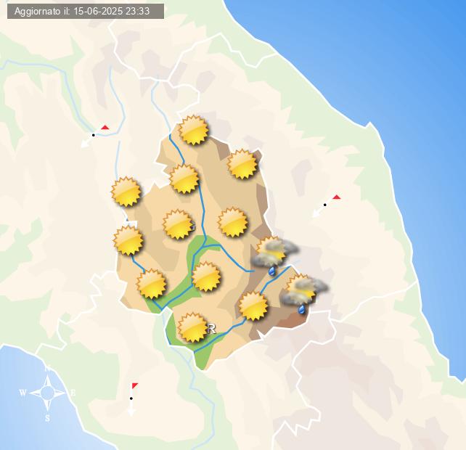Click the downward wind arrow marker in the south
Screen dimensions: 466x450
pos(131,399)
